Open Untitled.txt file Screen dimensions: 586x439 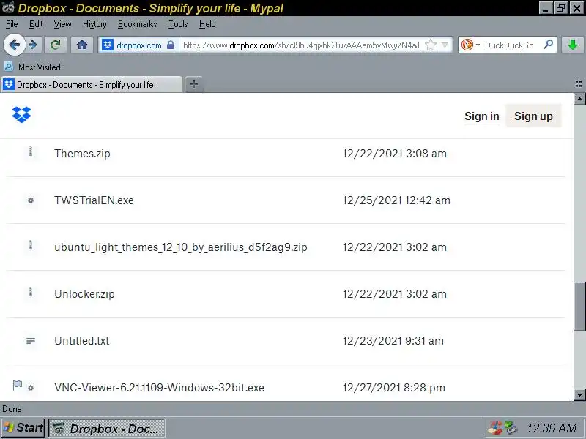click(82, 341)
